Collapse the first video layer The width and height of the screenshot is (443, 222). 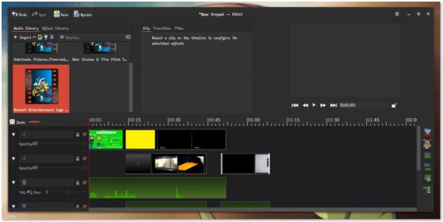pos(13,135)
